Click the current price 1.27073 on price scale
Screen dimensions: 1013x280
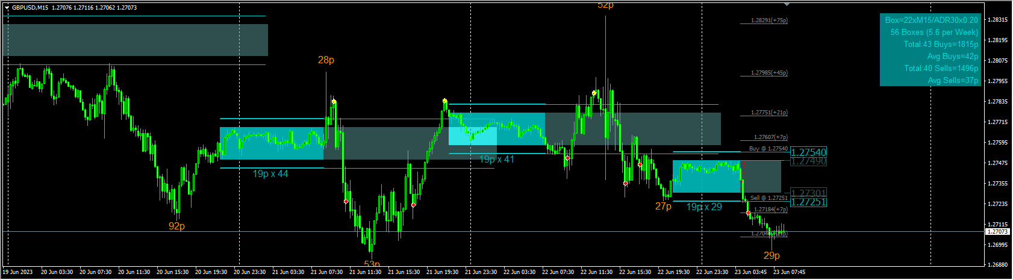point(997,232)
